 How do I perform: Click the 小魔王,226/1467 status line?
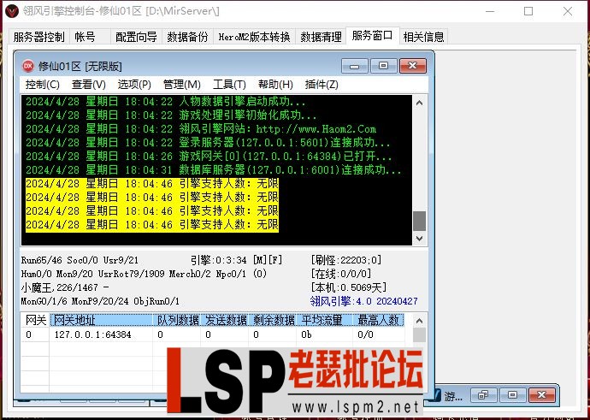coord(65,287)
